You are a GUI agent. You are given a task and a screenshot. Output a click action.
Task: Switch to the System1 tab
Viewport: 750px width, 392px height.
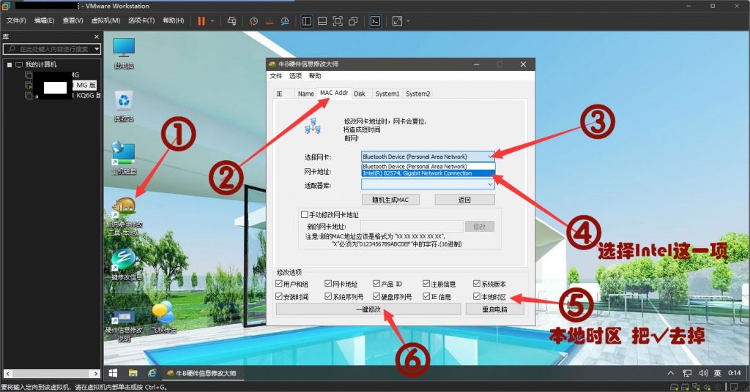click(387, 94)
